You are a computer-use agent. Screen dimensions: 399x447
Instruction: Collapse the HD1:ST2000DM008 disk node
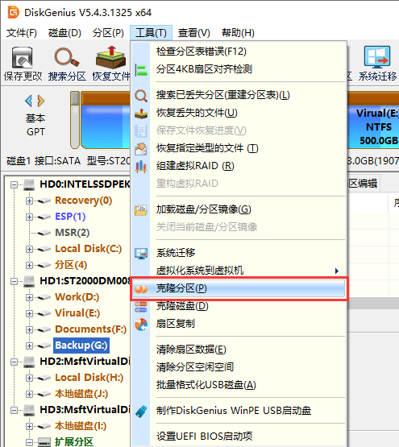click(x=14, y=282)
